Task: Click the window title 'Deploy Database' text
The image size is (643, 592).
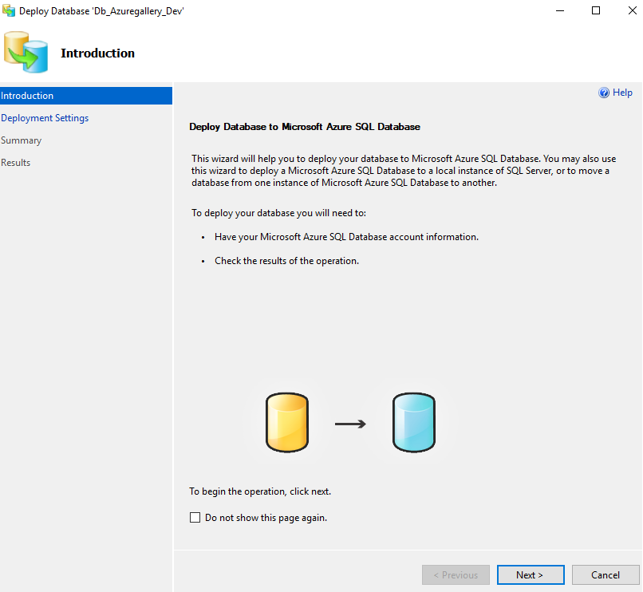Action: (101, 11)
